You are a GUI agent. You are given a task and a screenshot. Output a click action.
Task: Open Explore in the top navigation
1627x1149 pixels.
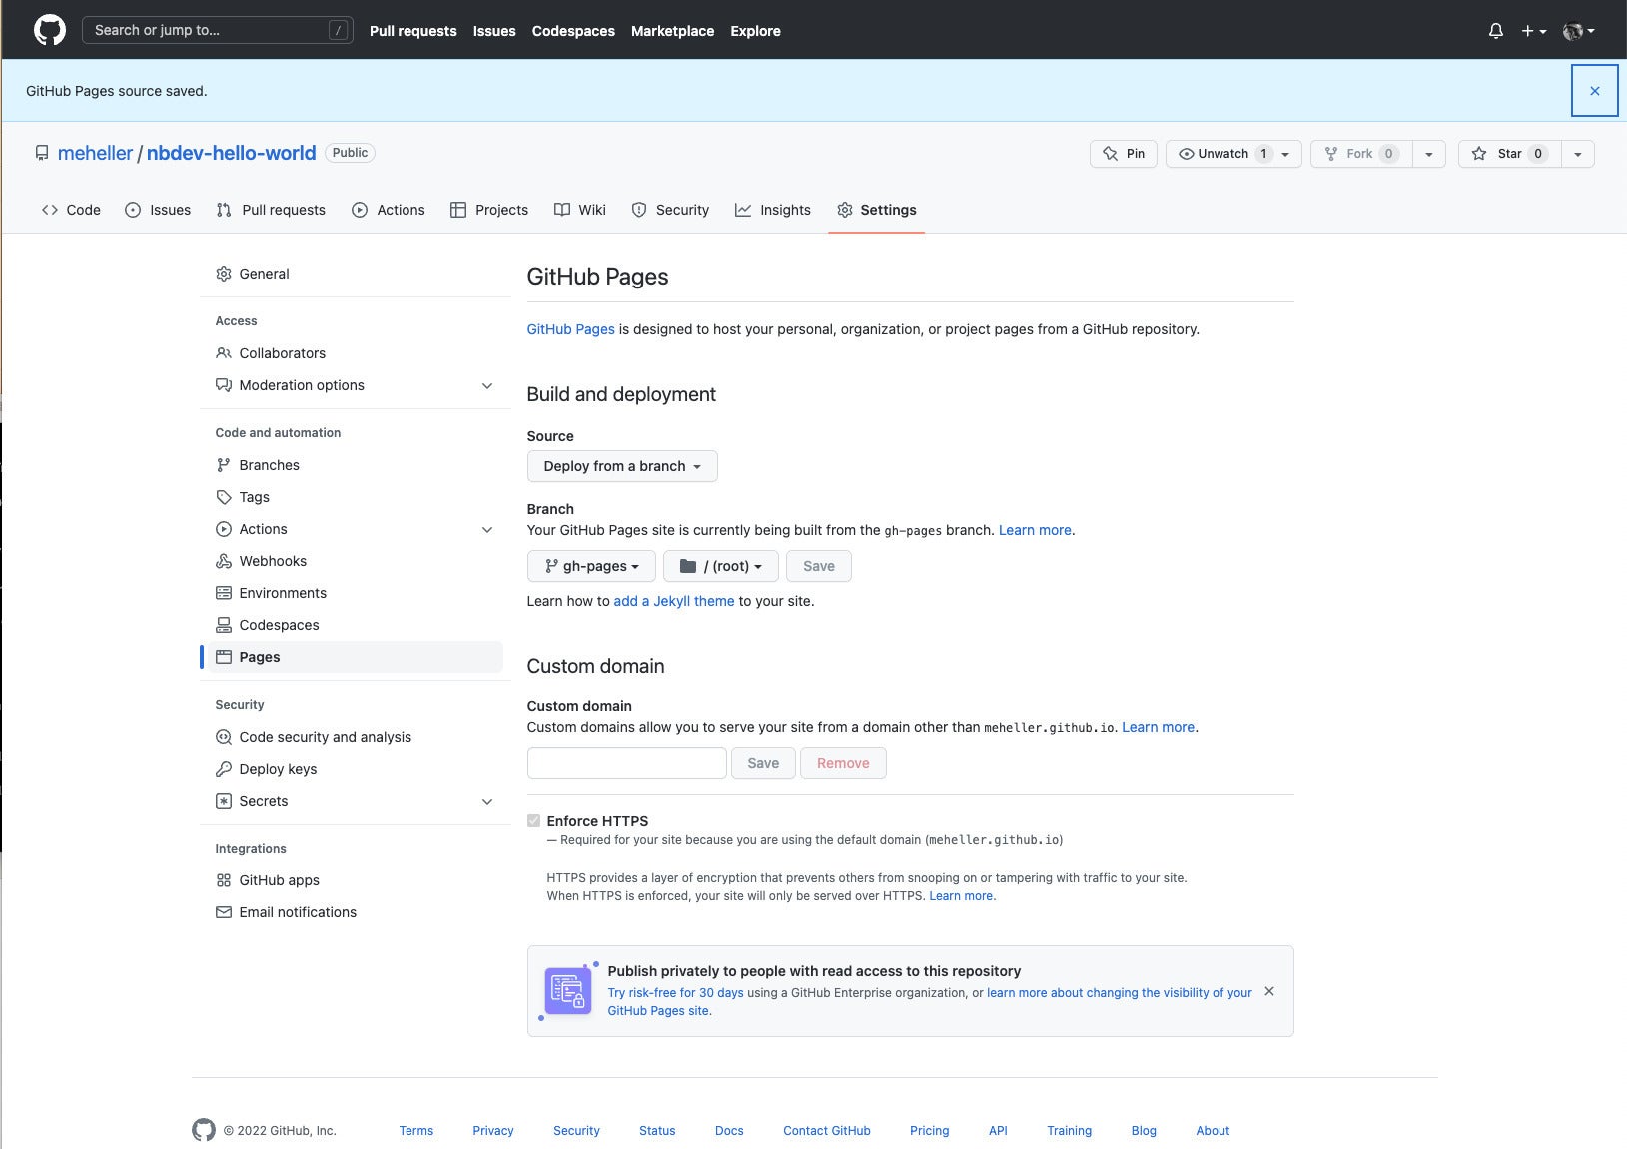pos(755,31)
